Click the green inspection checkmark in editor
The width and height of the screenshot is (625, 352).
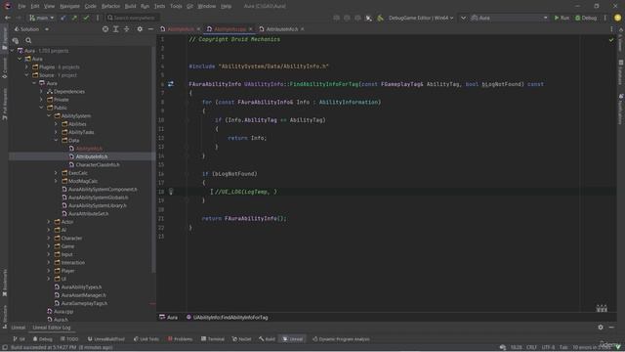pos(611,39)
